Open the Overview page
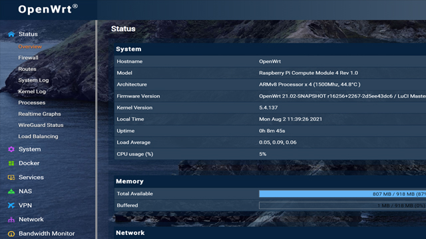Screen dimensions: 426x239 (x=30, y=46)
